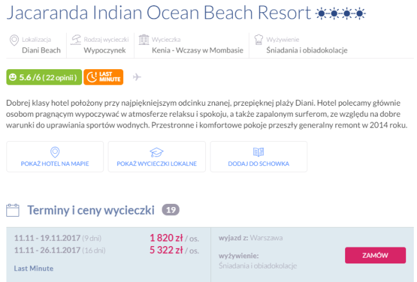This screenshot has height=282, width=417.
Task: Click the green 5.6/6 rating badge
Action: [x=44, y=78]
